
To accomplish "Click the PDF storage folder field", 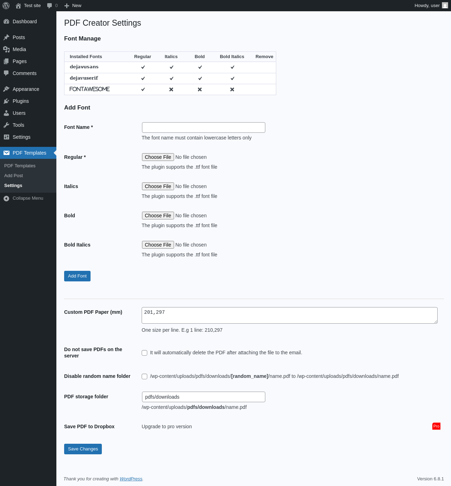I will [x=204, y=397].
